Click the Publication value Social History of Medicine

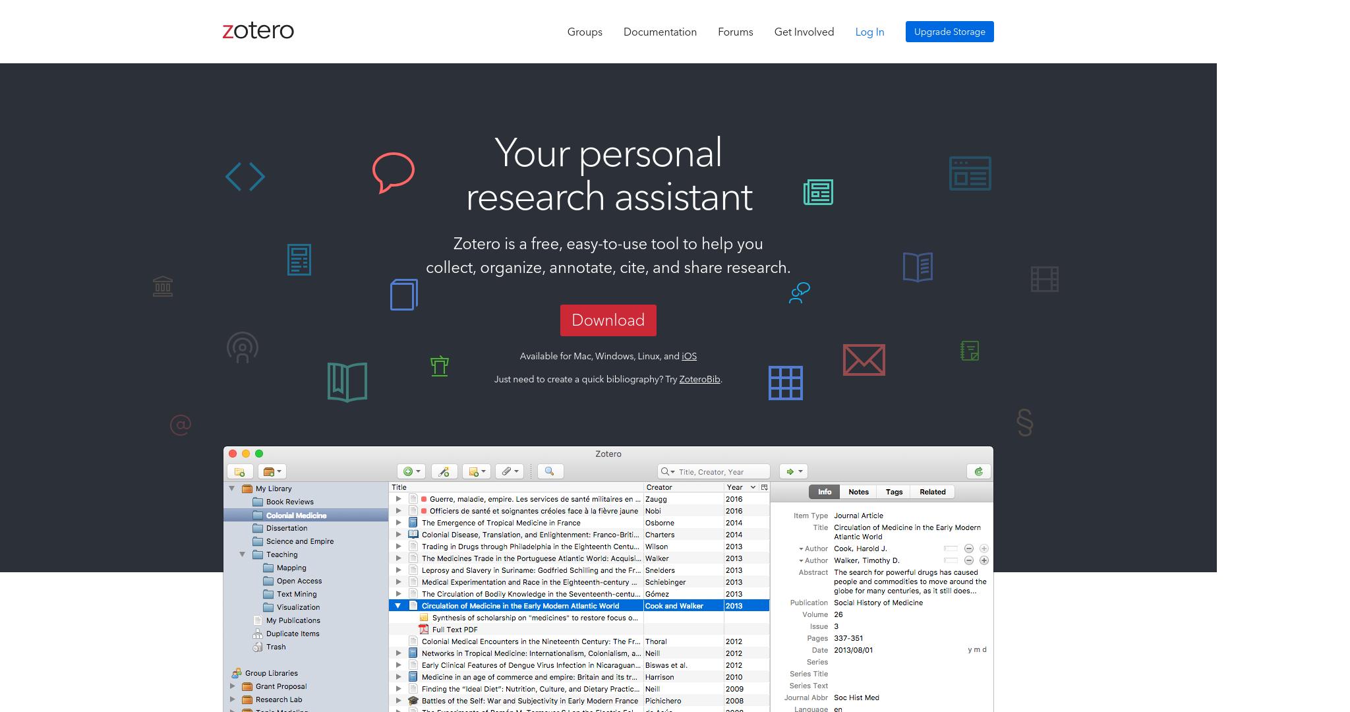click(x=878, y=603)
